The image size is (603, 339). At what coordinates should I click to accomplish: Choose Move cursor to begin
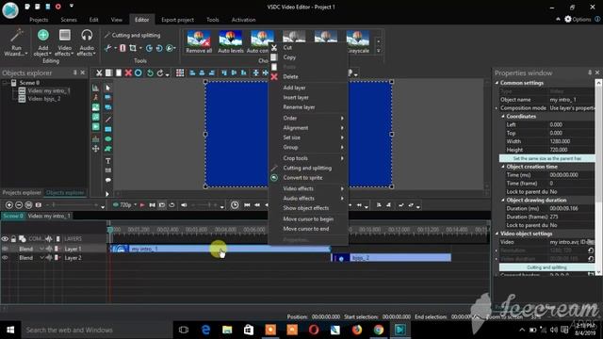click(x=308, y=219)
